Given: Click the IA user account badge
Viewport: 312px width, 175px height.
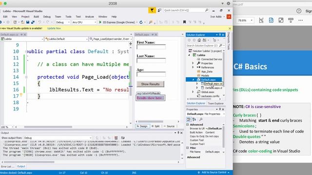Looking at the screenshot, I should [229, 17].
